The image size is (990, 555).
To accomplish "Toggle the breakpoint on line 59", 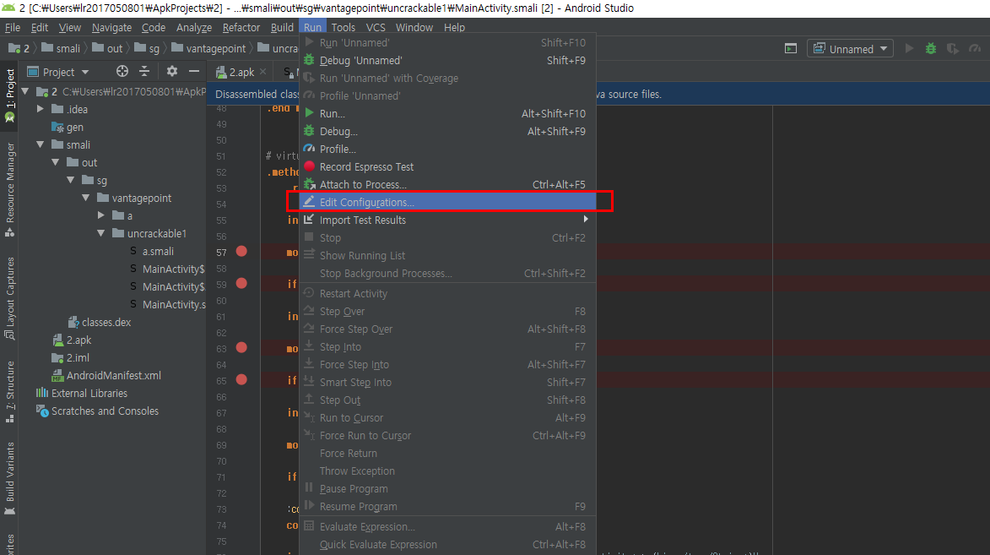I will (241, 283).
